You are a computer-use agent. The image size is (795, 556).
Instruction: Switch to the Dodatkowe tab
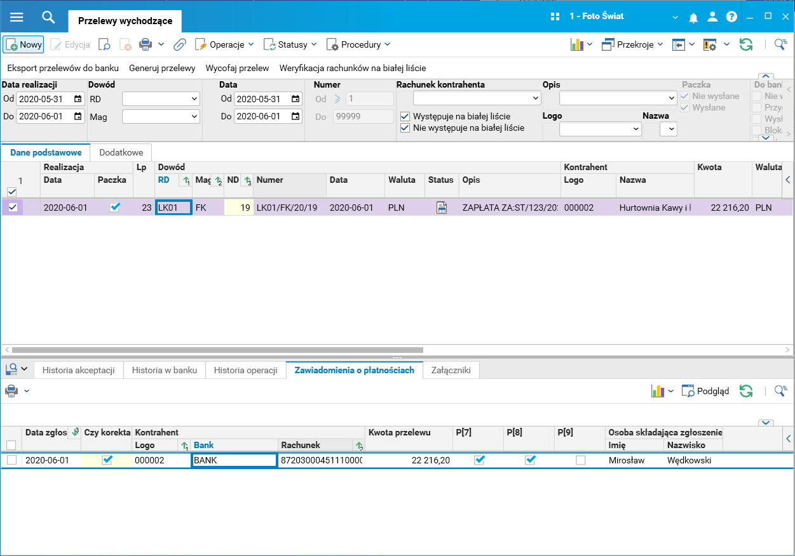tap(121, 152)
